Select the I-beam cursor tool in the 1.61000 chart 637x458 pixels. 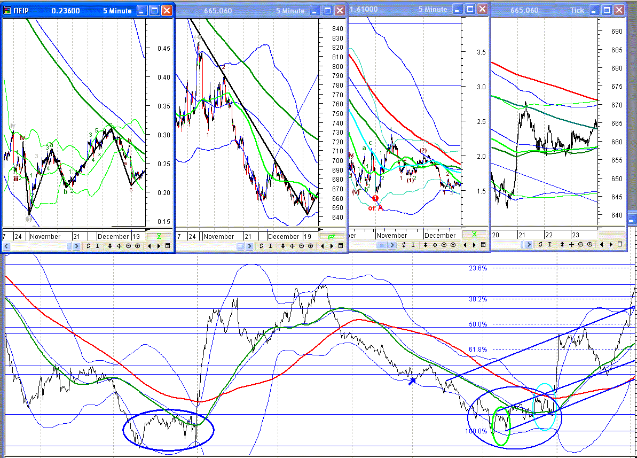point(413,245)
